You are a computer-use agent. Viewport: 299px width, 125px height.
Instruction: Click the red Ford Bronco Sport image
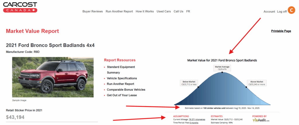pos(53,77)
